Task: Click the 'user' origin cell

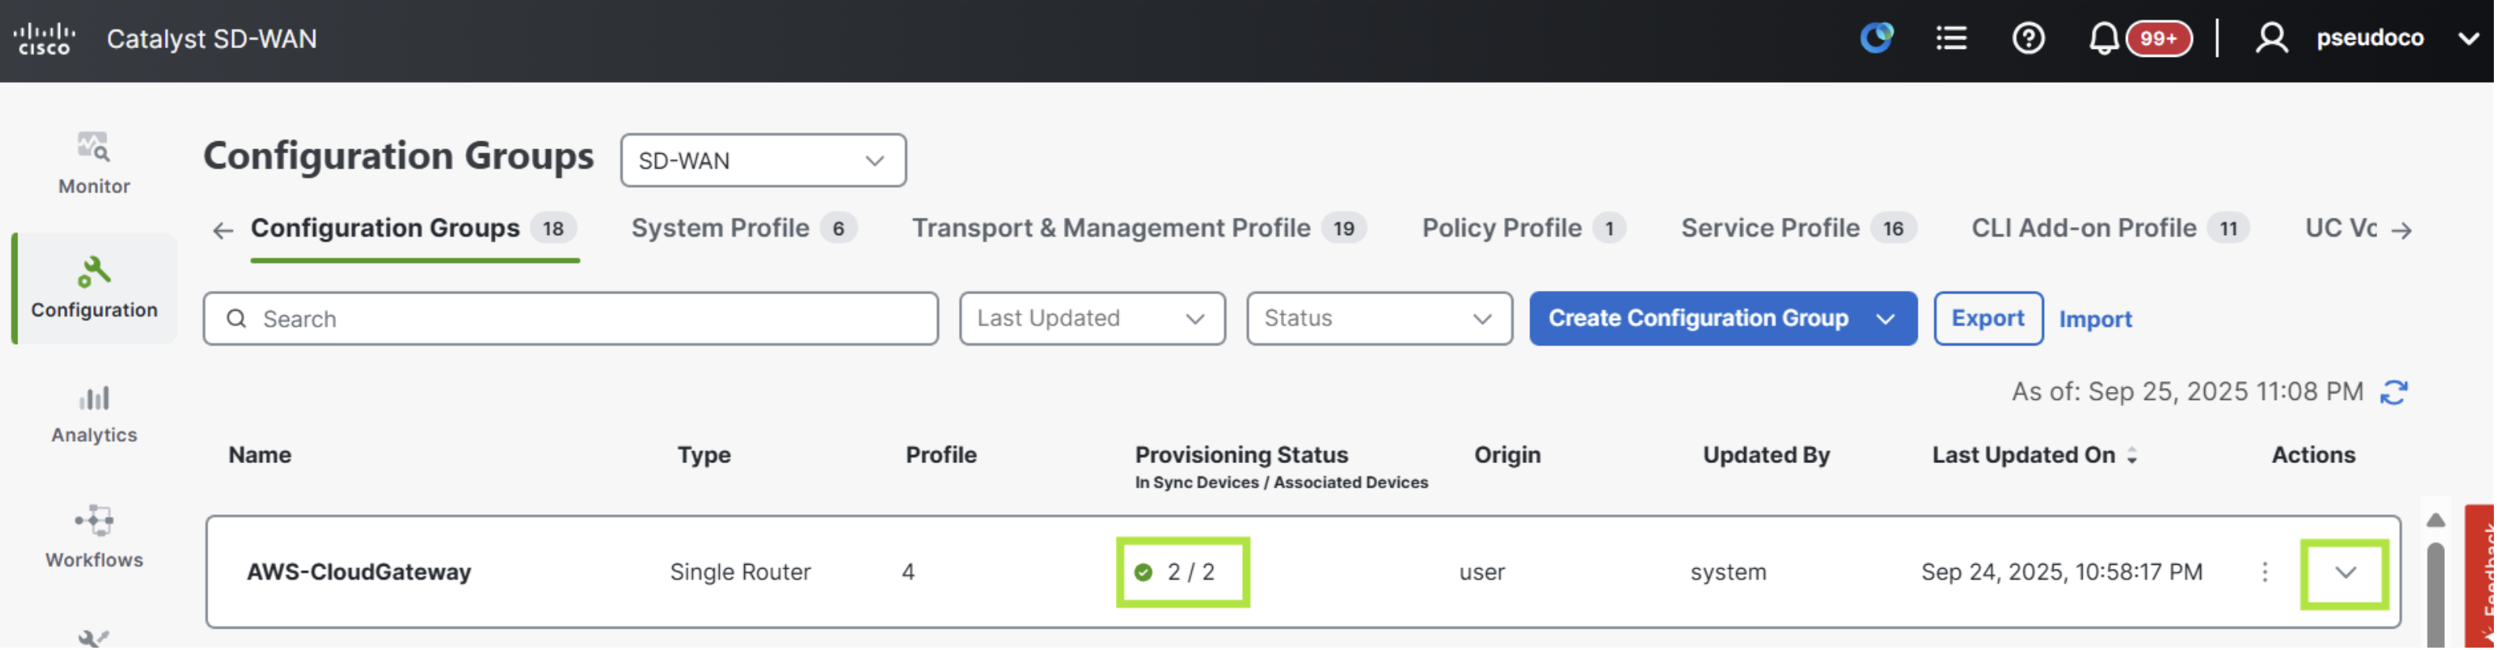Action: tap(1482, 573)
